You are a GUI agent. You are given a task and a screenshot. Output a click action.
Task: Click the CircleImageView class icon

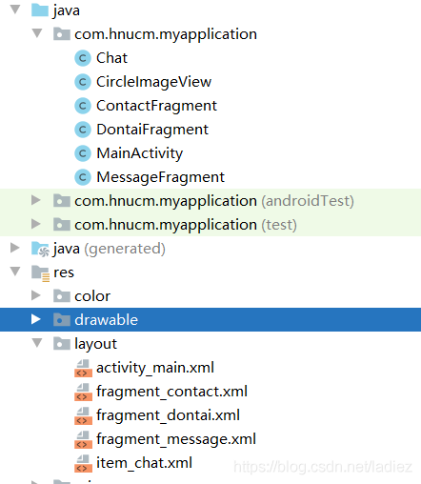point(83,82)
